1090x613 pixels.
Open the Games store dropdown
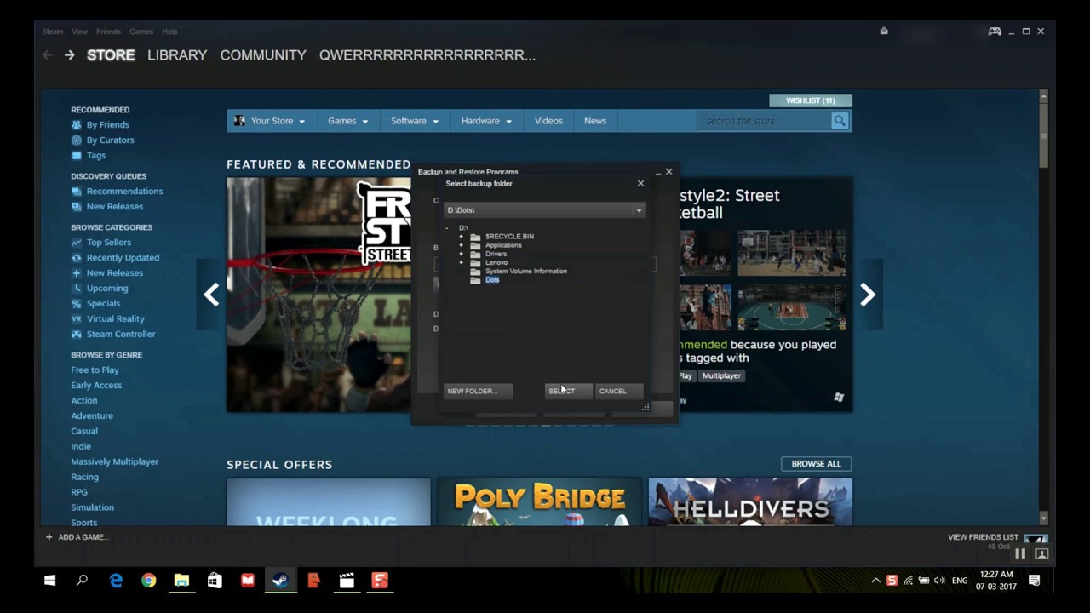(x=347, y=121)
